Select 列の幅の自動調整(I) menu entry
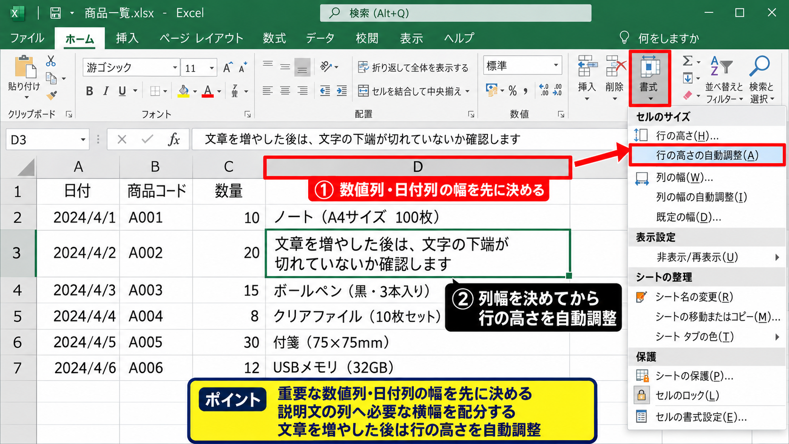 click(x=706, y=197)
